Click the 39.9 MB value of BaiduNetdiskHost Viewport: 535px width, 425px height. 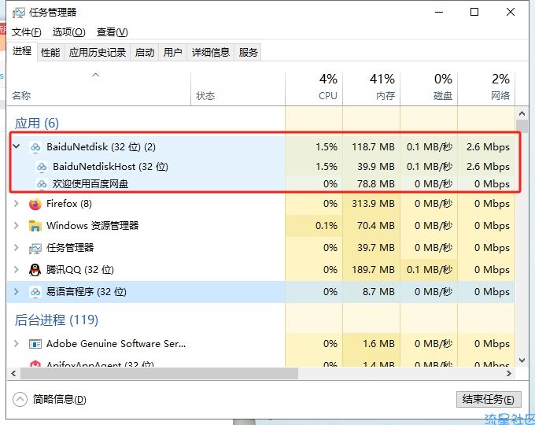point(375,167)
